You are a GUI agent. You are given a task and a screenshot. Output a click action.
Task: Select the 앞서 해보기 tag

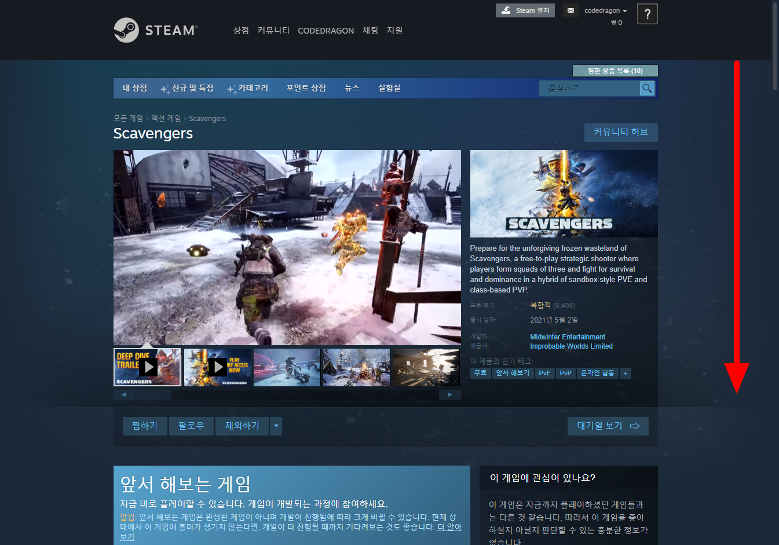click(x=513, y=374)
